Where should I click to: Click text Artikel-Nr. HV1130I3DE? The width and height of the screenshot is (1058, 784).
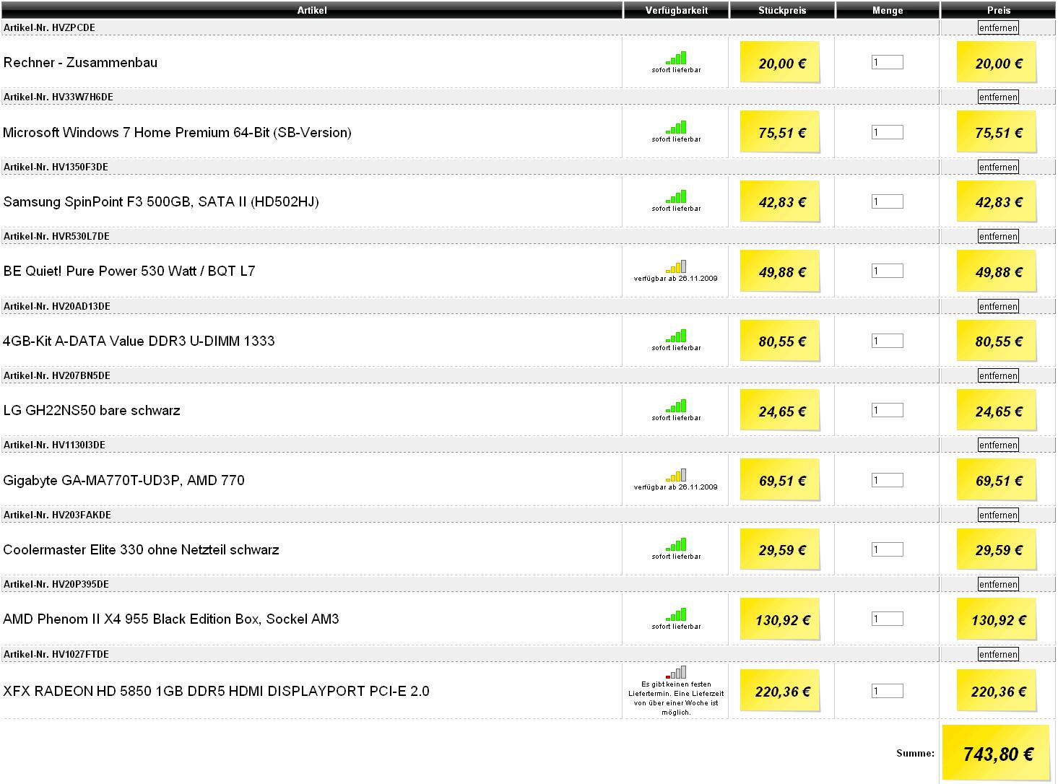pyautogui.click(x=54, y=445)
